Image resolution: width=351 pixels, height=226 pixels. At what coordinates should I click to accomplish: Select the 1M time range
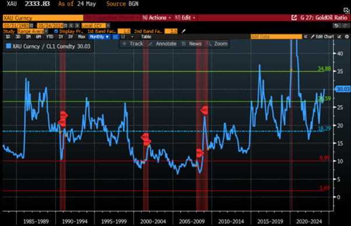click(x=28, y=37)
